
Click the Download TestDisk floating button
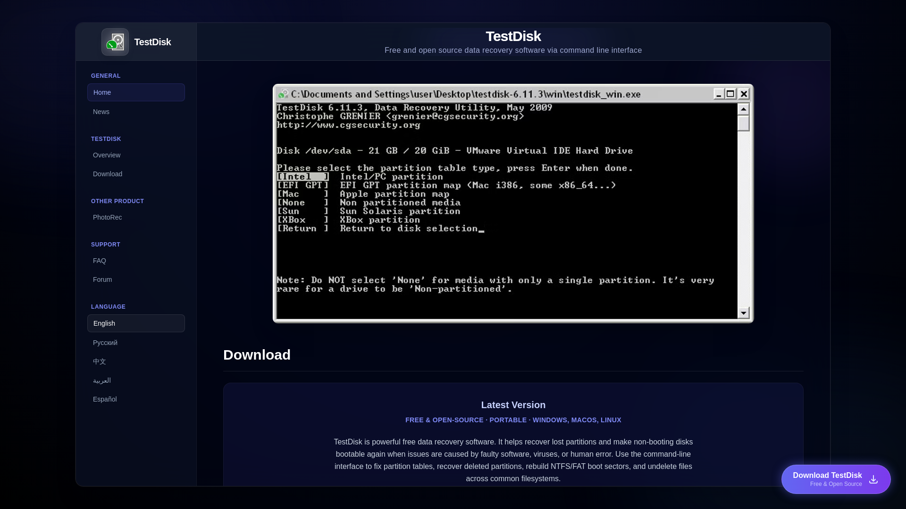click(836, 479)
